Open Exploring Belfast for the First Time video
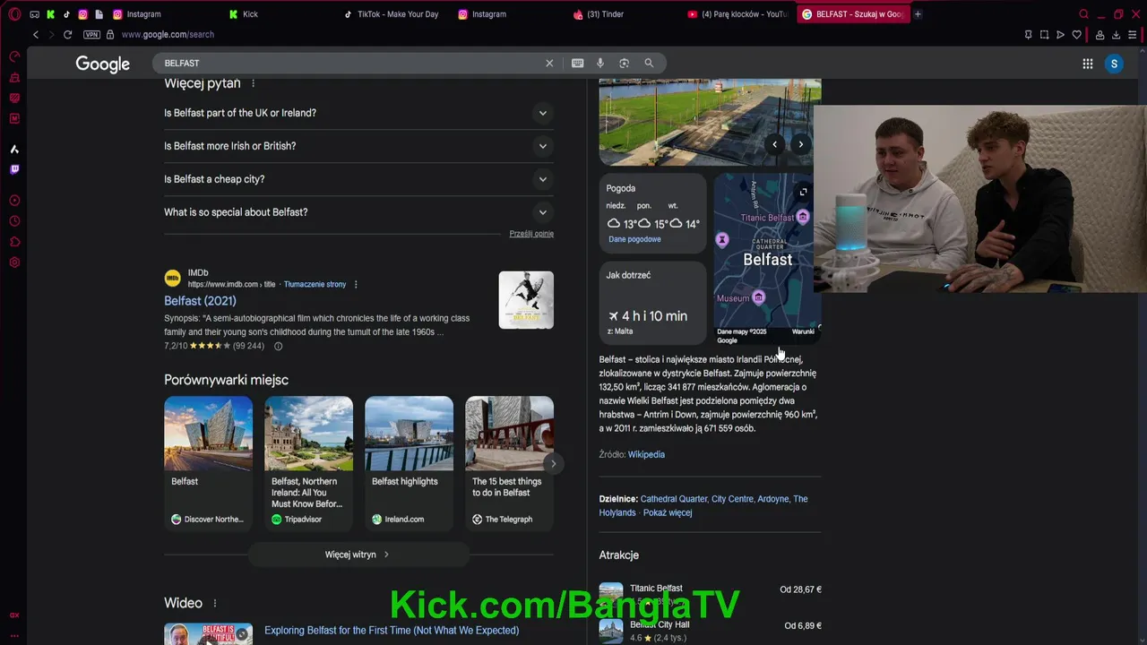This screenshot has width=1147, height=645. pyautogui.click(x=392, y=631)
